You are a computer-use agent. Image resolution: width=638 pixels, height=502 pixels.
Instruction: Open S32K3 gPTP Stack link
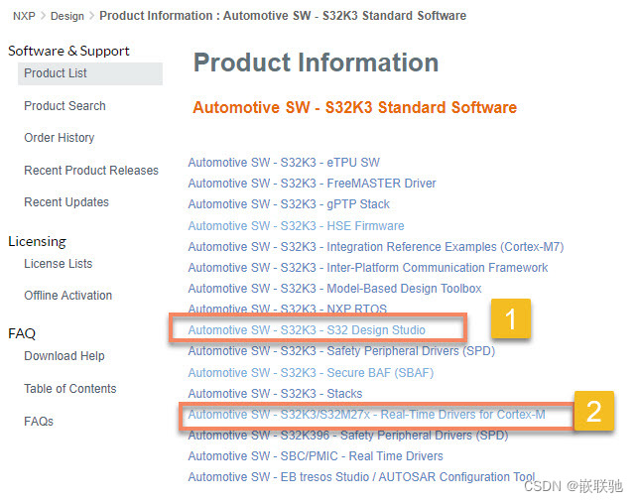click(289, 203)
